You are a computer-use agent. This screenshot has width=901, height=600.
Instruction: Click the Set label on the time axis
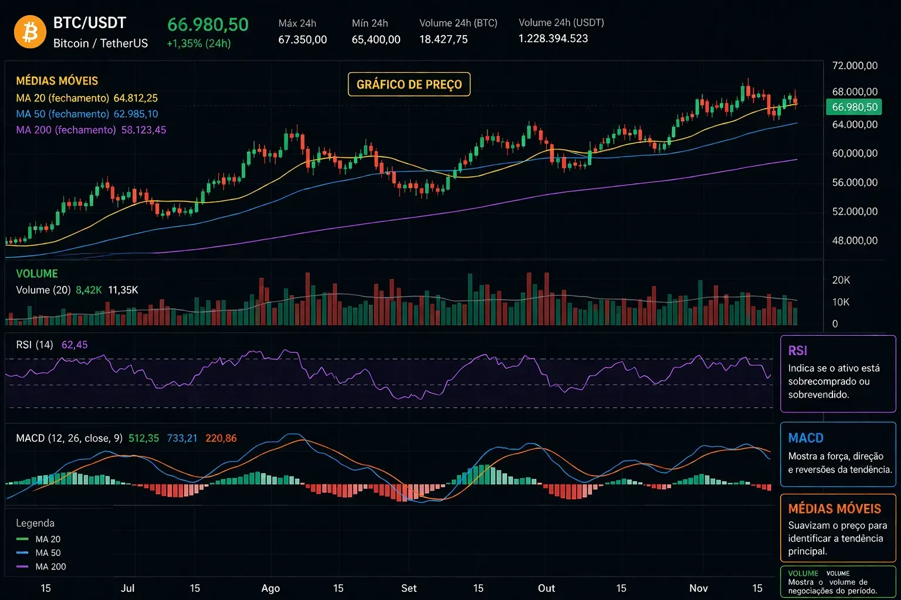tap(409, 588)
